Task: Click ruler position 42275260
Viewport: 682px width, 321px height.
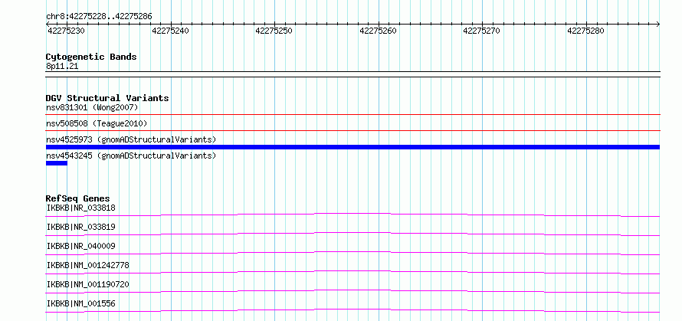Action: coord(378,31)
